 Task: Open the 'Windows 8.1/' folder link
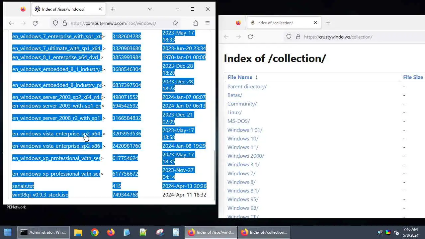tap(243, 191)
